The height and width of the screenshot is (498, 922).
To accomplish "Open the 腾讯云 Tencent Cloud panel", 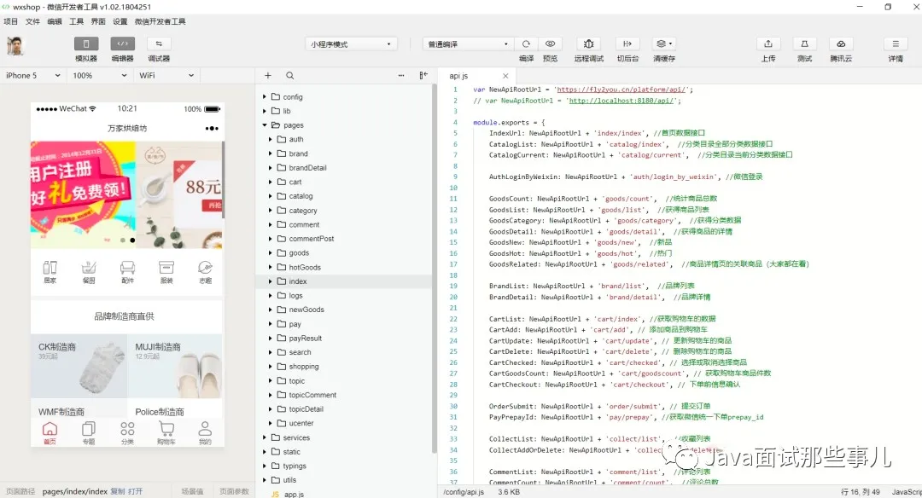I will pos(840,49).
